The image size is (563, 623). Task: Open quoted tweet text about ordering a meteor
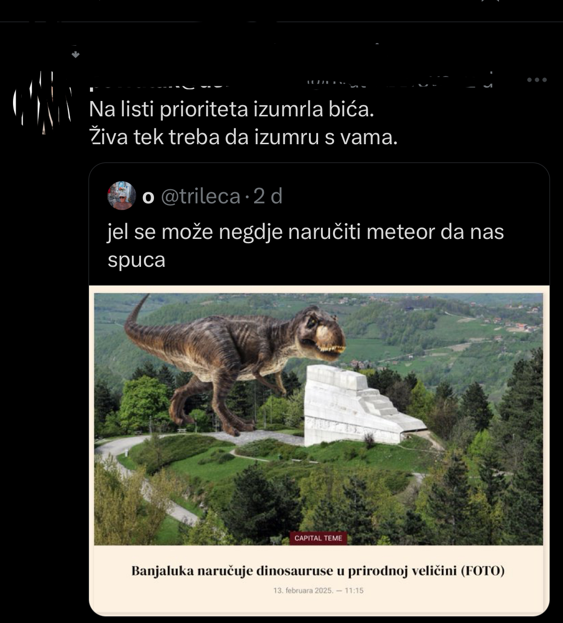coord(306,246)
